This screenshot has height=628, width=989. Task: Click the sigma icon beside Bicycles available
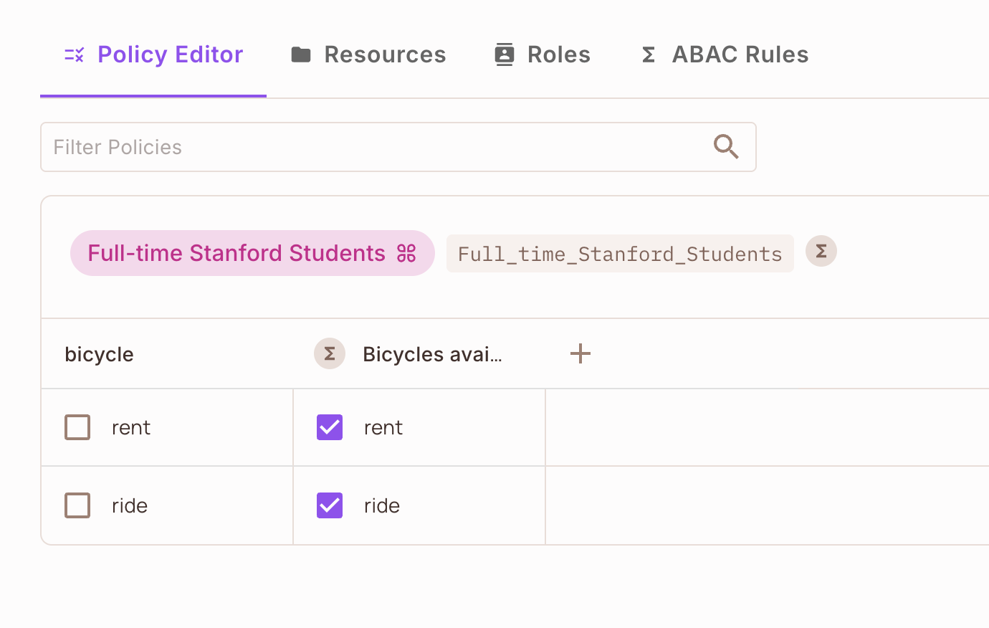329,353
